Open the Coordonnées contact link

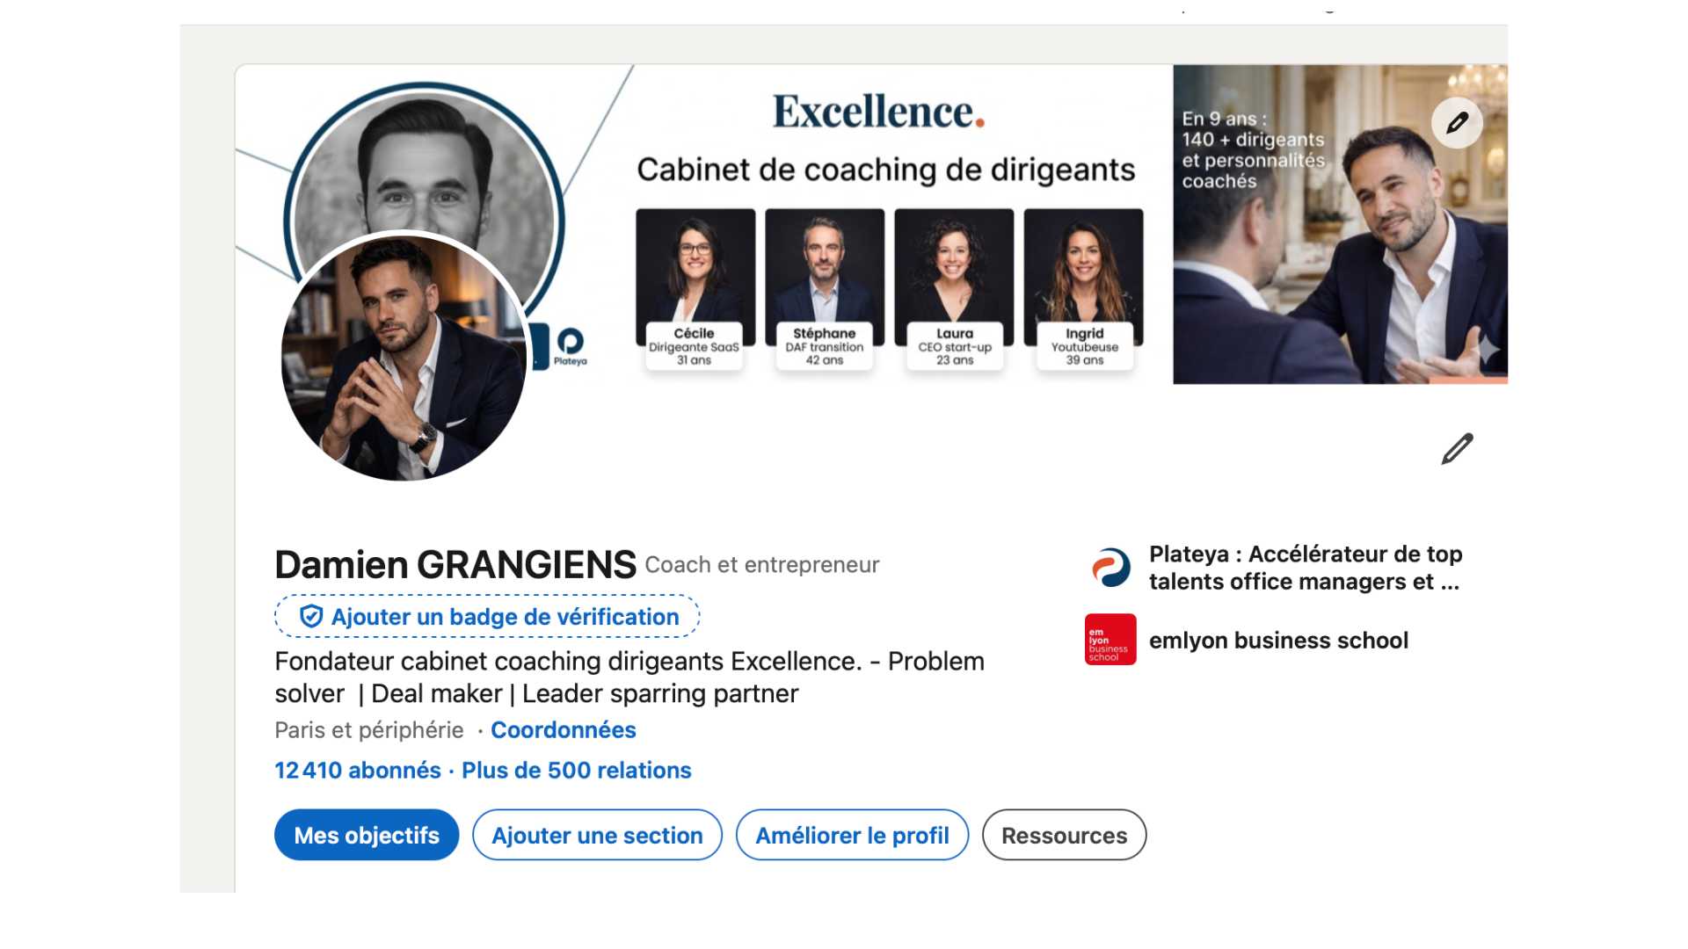coord(563,730)
